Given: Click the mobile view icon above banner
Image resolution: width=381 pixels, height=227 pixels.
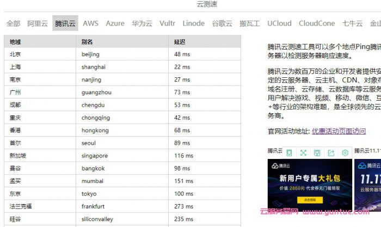Looking at the screenshot, I should (290, 153).
